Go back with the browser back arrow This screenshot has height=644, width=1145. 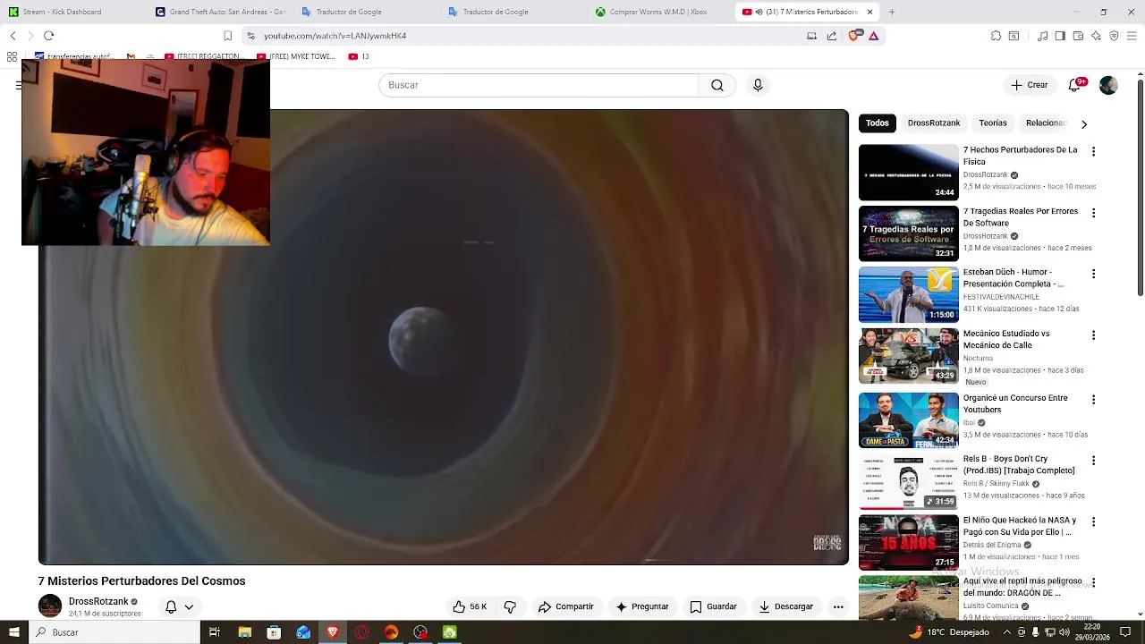point(13,36)
